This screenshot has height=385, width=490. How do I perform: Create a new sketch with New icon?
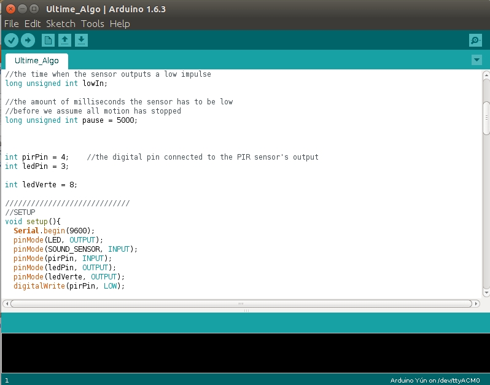pyautogui.click(x=48, y=41)
